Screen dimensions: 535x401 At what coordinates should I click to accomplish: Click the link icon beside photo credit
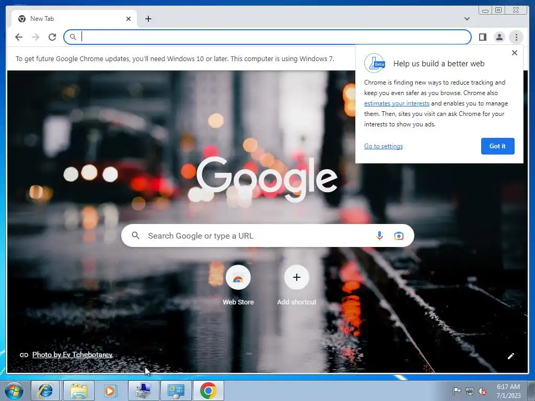(x=24, y=355)
